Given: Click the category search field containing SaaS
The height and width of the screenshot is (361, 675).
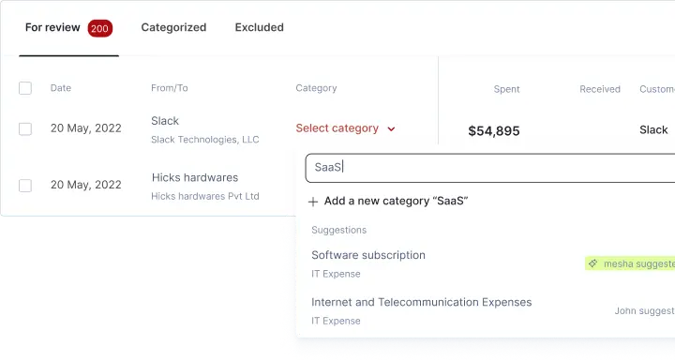Looking at the screenshot, I should (x=490, y=168).
